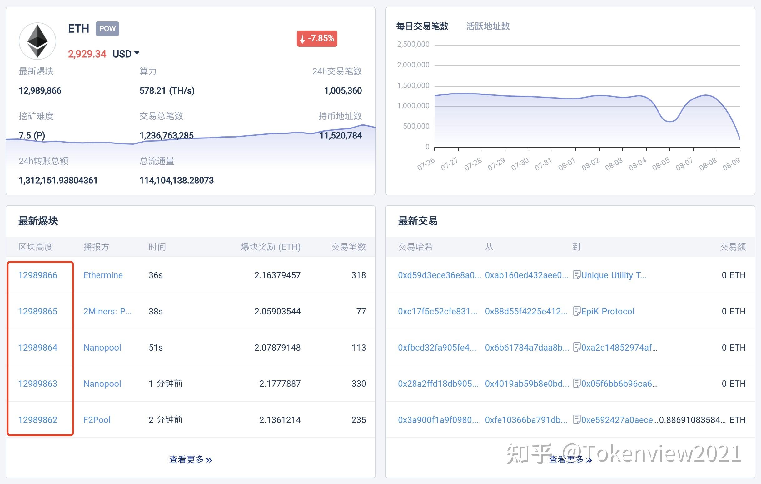Open block 12989862 details
Screen dimensions: 761x484
point(37,420)
